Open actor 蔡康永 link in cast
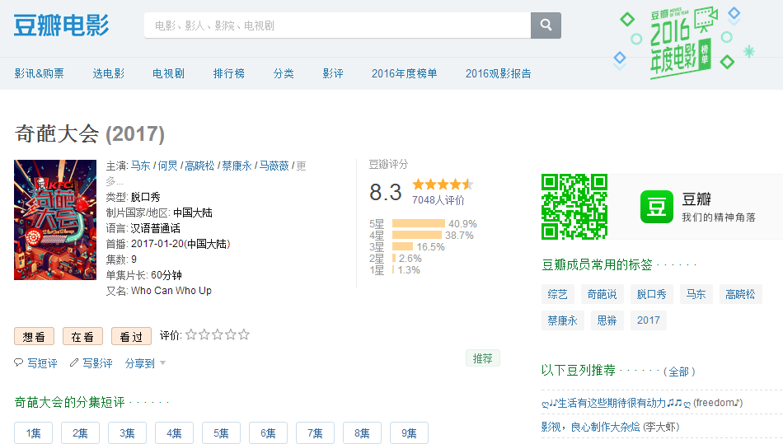The height and width of the screenshot is (444, 783). 237,166
